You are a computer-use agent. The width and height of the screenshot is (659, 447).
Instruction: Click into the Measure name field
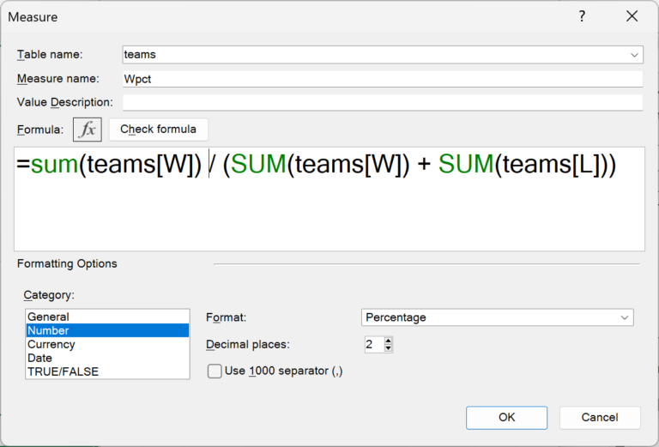[x=383, y=79]
